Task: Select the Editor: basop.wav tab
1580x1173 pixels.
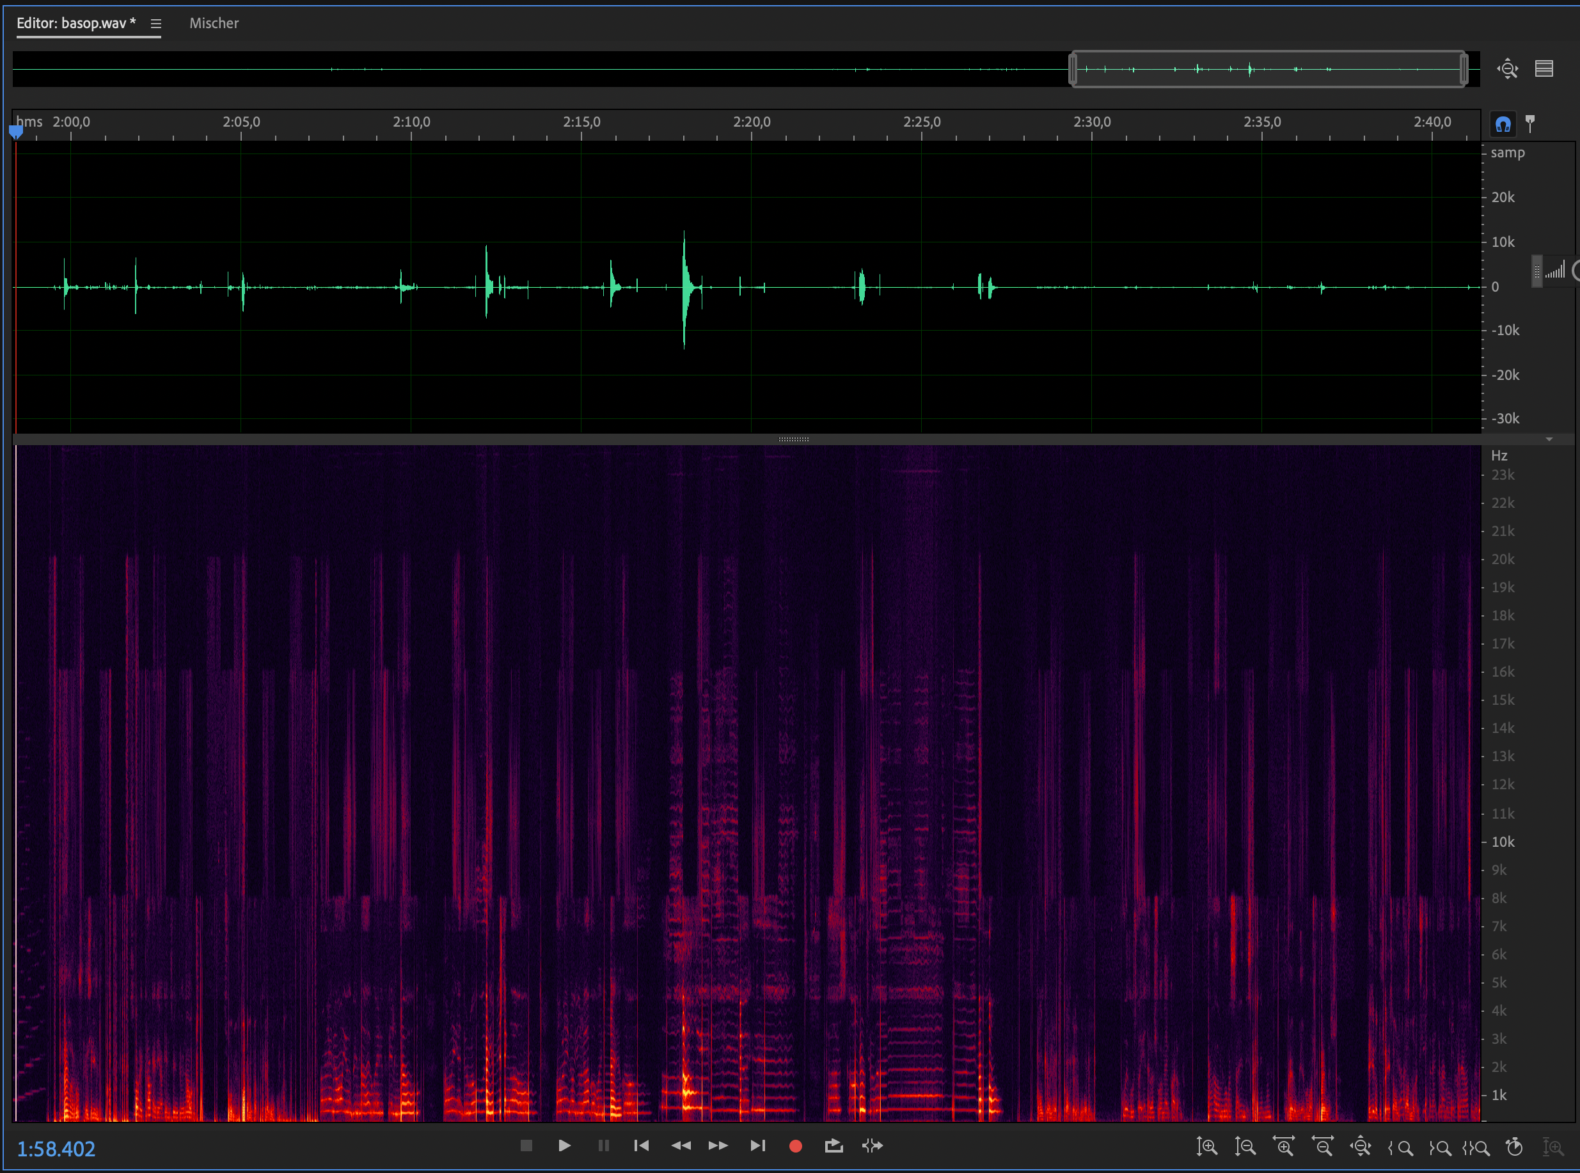Action: pos(76,24)
